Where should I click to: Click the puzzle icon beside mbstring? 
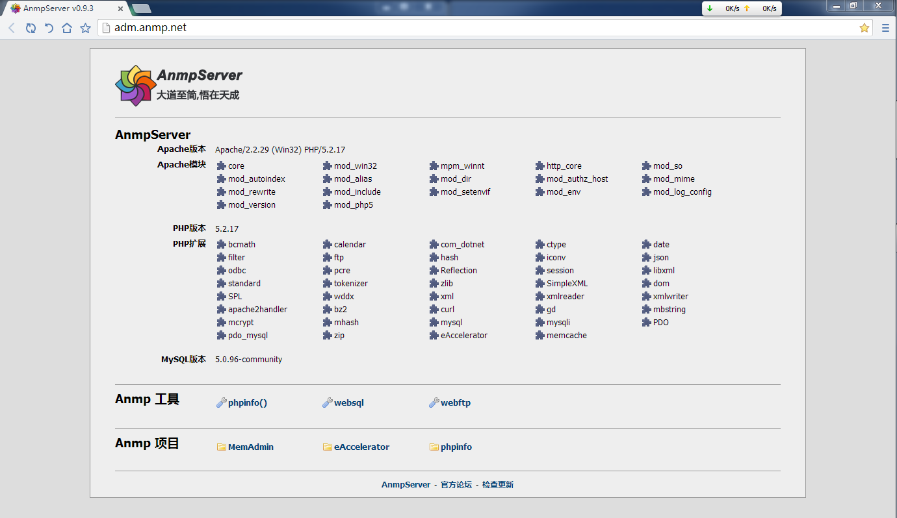pos(647,310)
